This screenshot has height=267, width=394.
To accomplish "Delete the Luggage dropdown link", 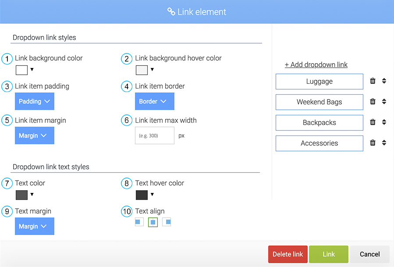I will click(373, 82).
